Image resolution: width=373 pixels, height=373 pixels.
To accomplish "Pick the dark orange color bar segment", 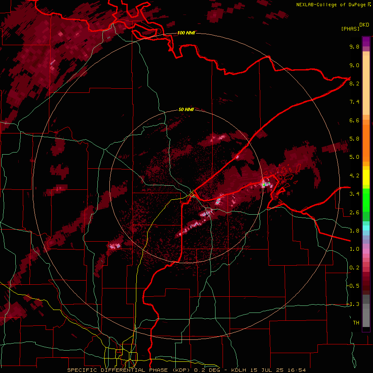I will [366, 143].
